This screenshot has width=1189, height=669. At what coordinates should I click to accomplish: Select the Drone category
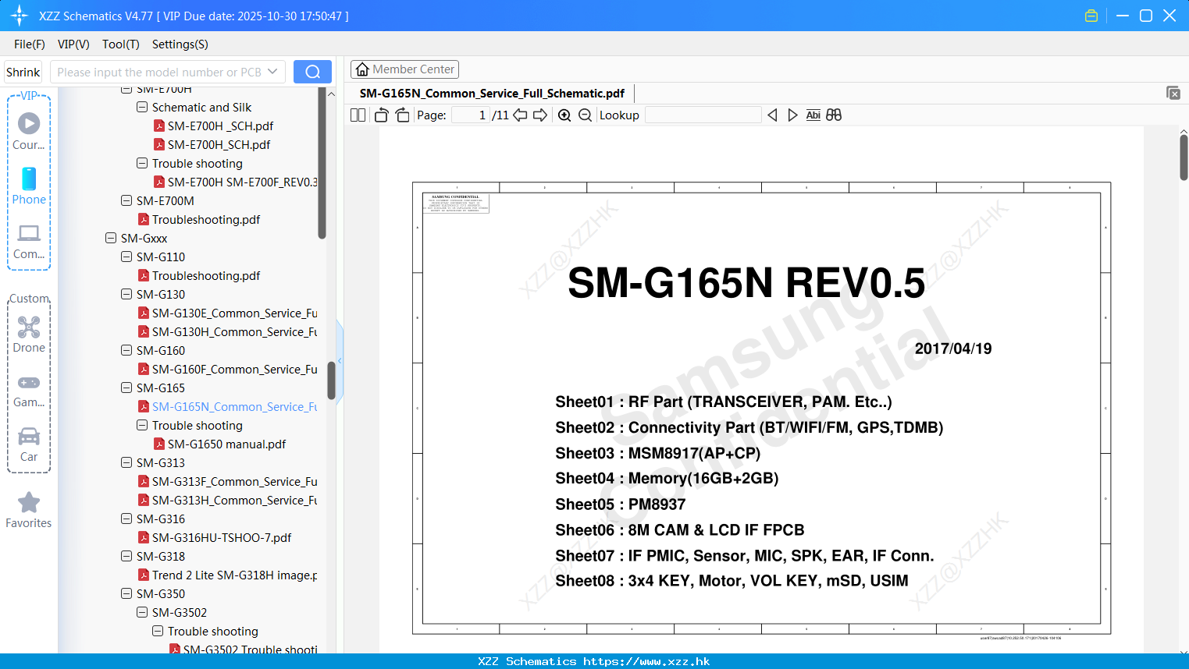coord(29,334)
